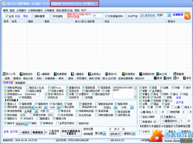Open the 小号帮派操作 menu

pyautogui.click(x=35, y=11)
